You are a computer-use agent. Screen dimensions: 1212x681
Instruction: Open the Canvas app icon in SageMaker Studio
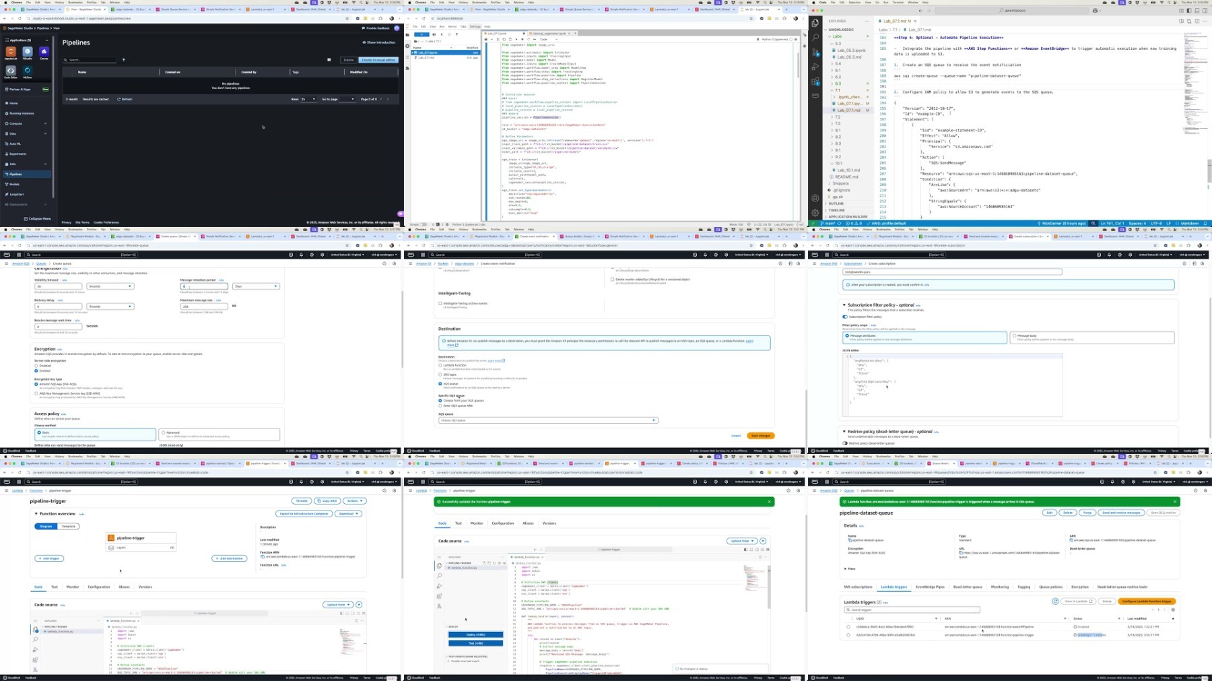(44, 53)
